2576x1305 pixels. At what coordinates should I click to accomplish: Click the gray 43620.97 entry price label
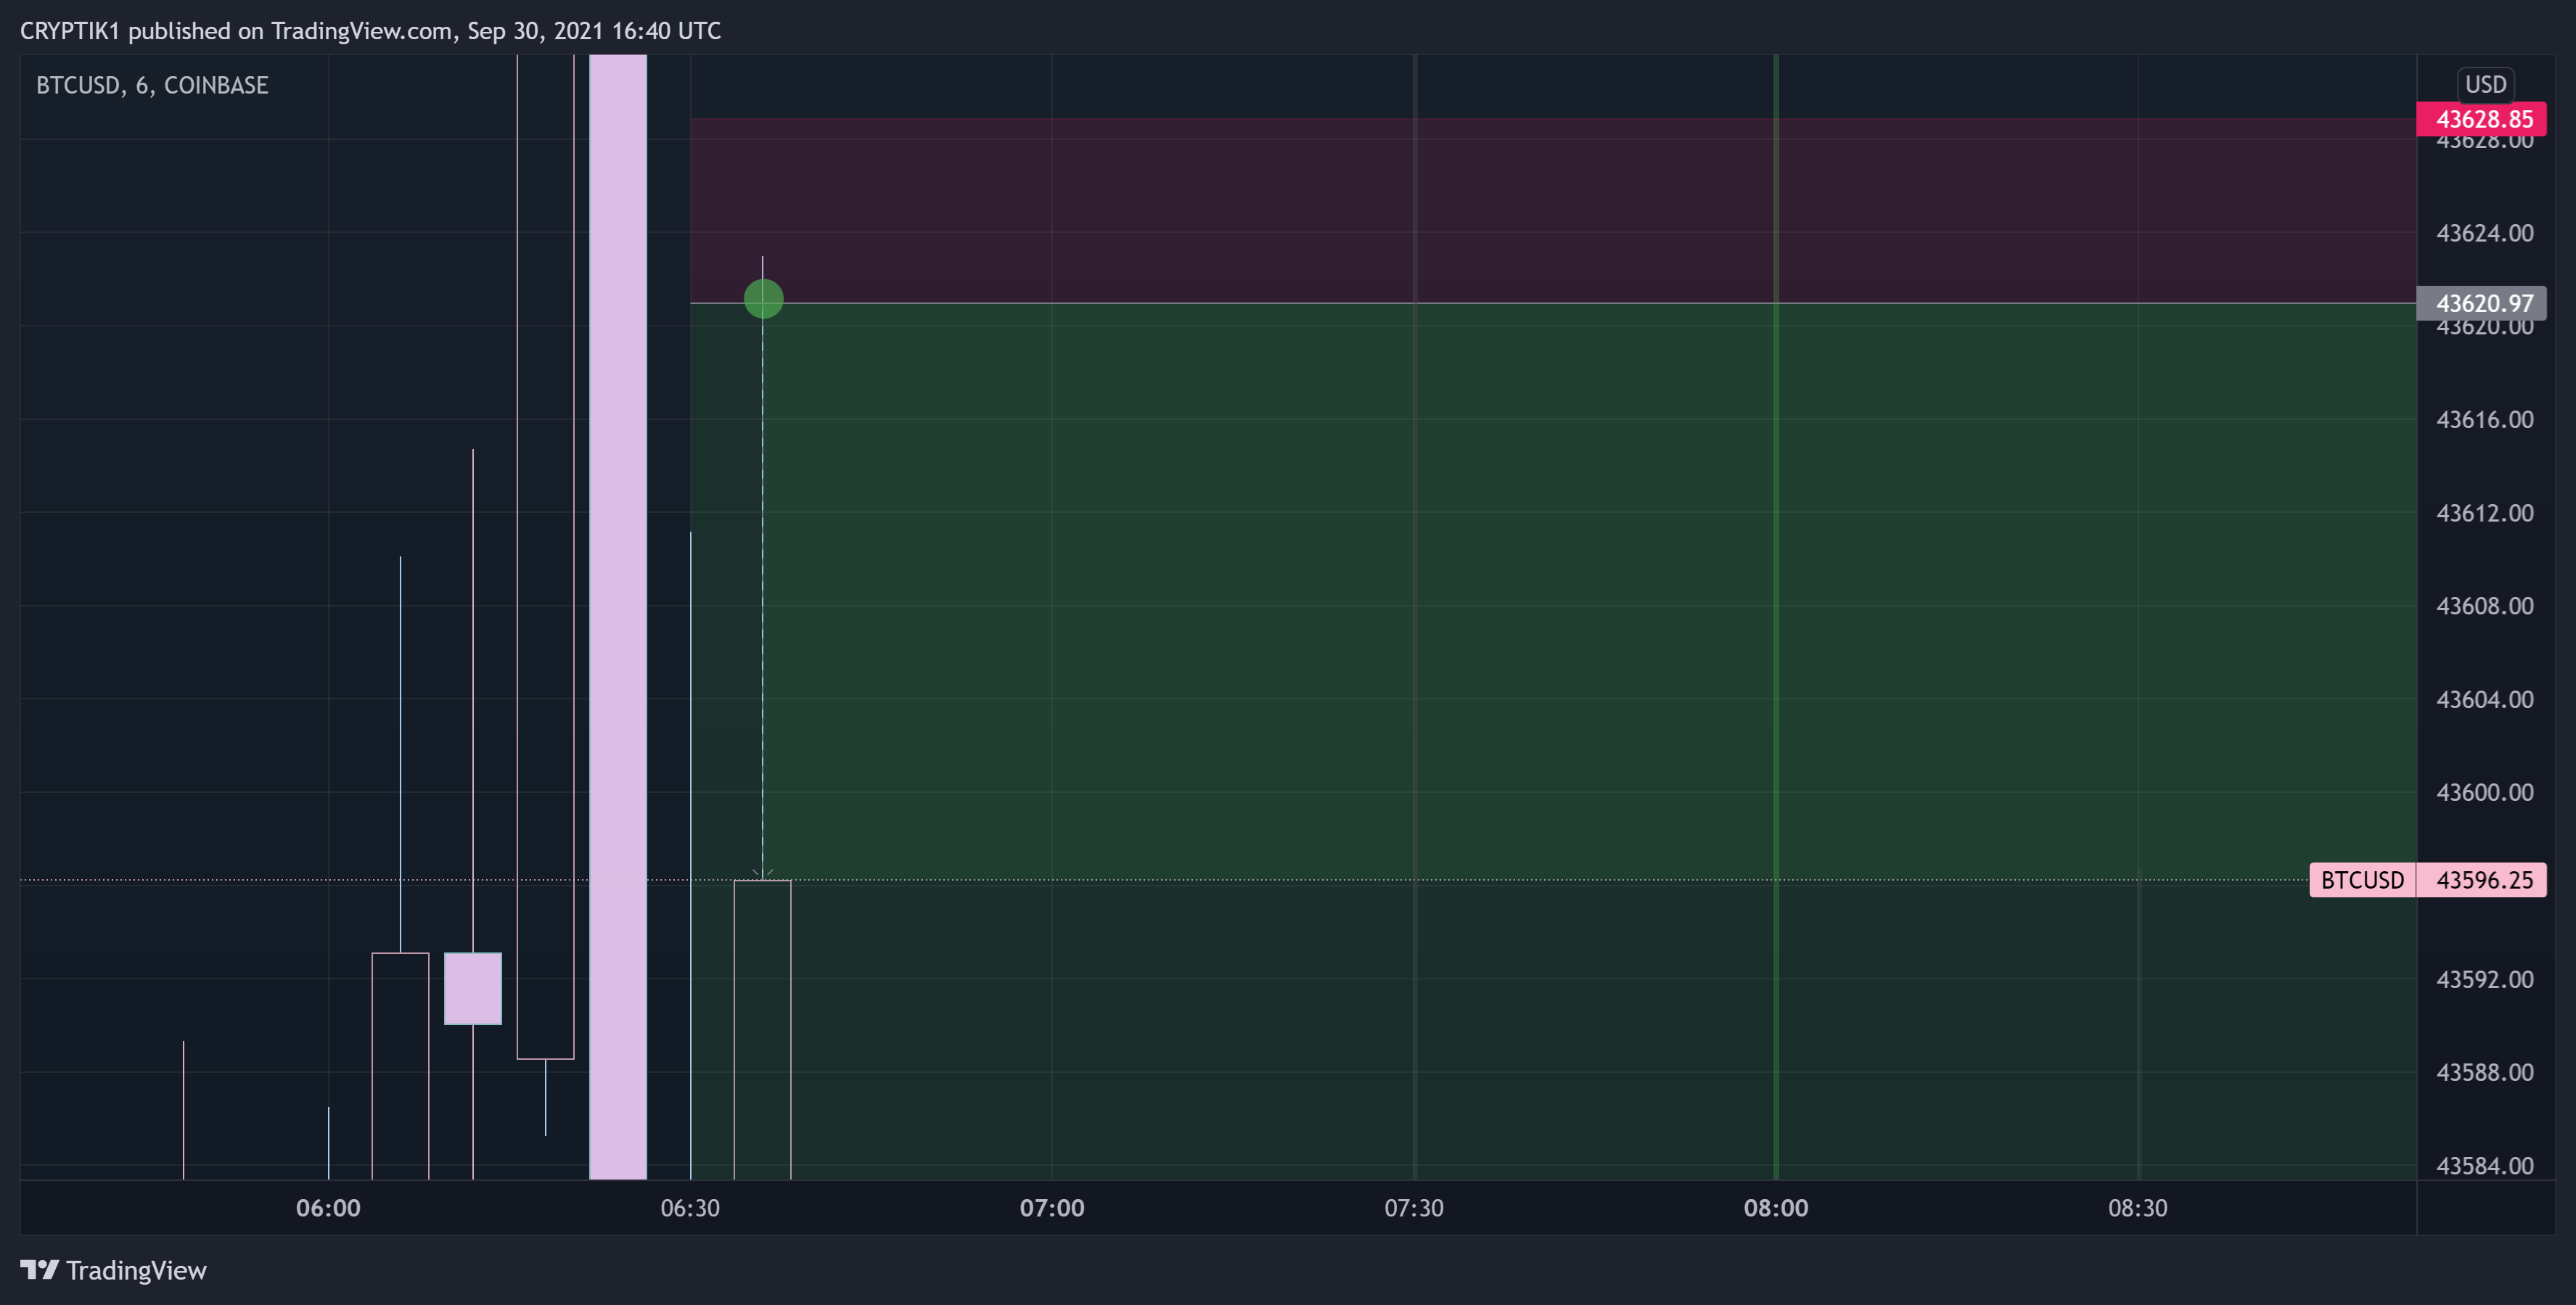pos(2481,303)
